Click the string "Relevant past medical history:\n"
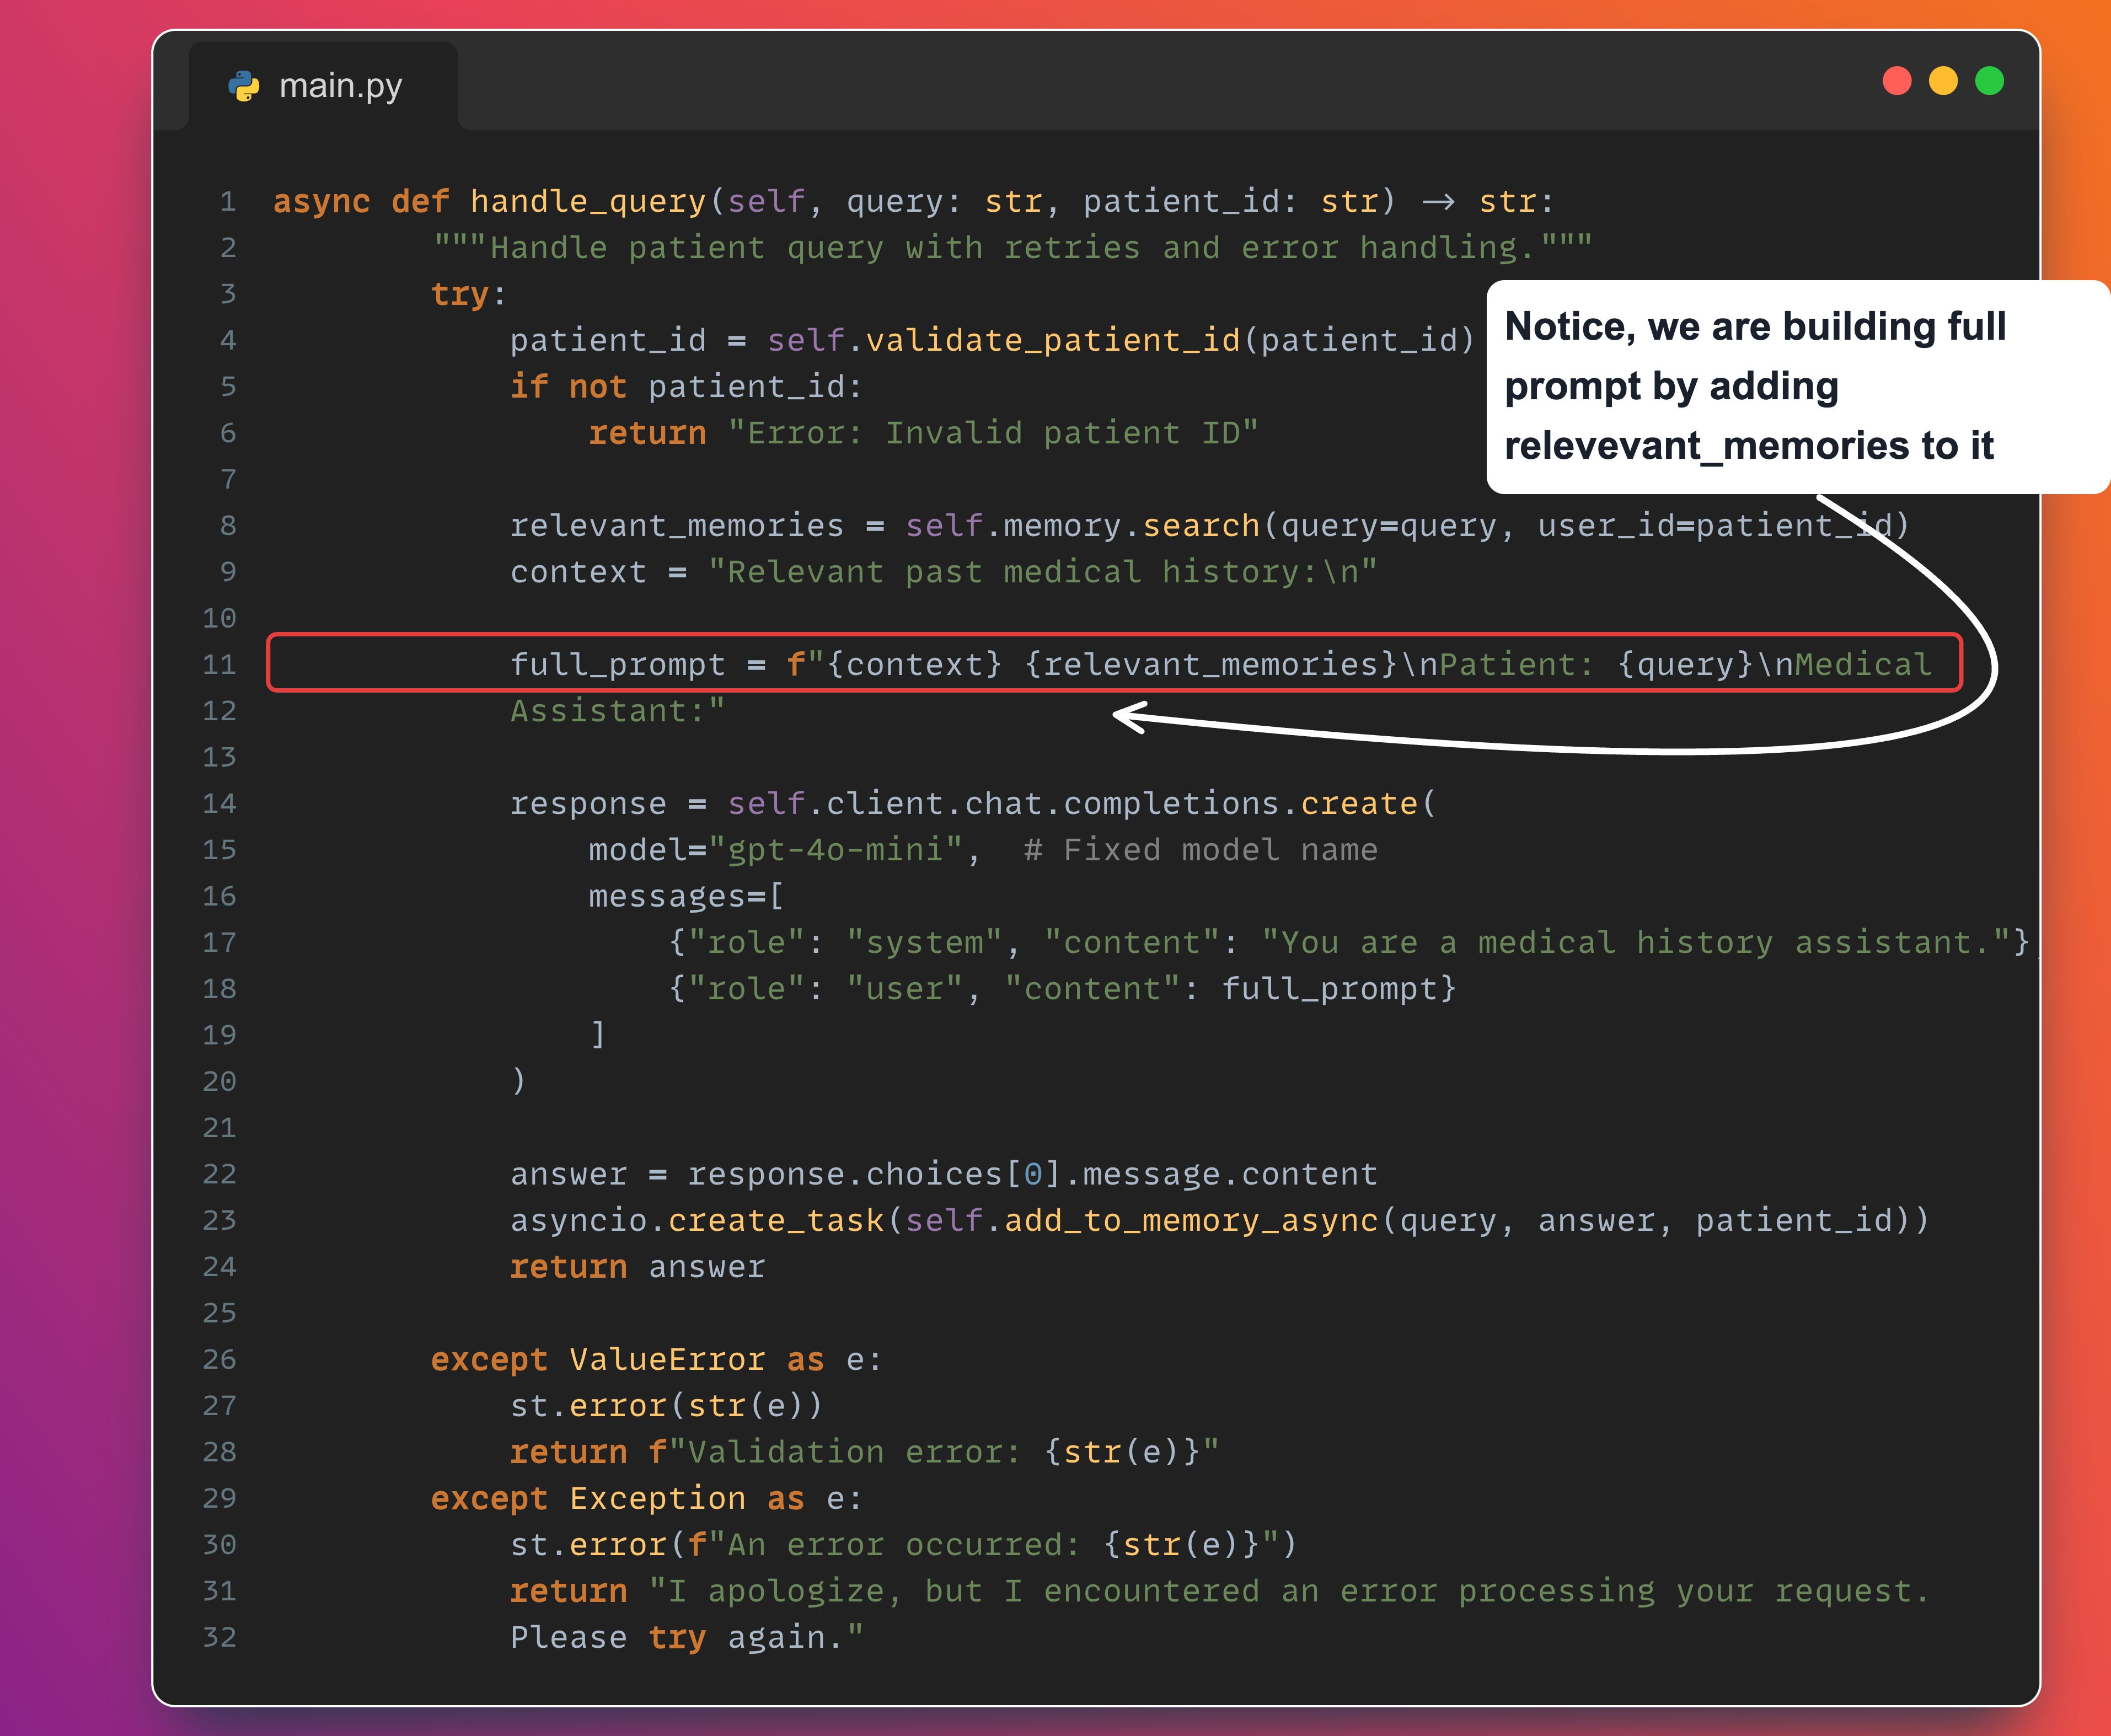Screen dimensions: 2111x1736 [1043, 572]
